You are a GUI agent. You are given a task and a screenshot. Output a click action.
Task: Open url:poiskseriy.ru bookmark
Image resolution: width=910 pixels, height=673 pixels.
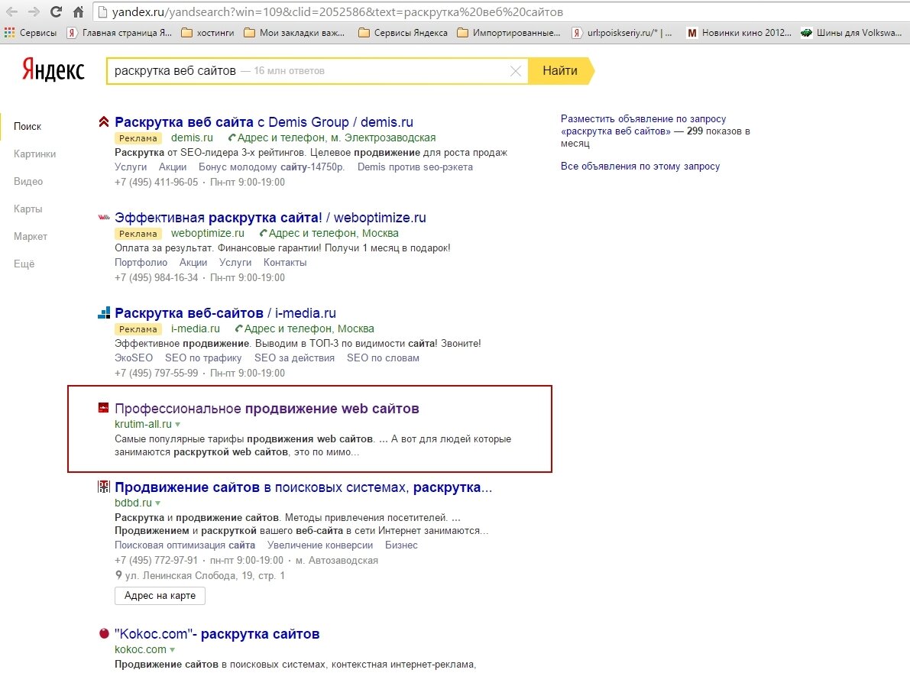622,33
